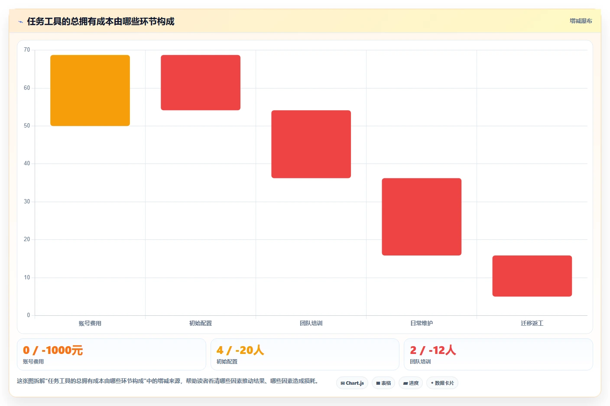This screenshot has width=610, height=406.
Task: Click the 团队培训 label under the third card
Action: pyautogui.click(x=420, y=362)
